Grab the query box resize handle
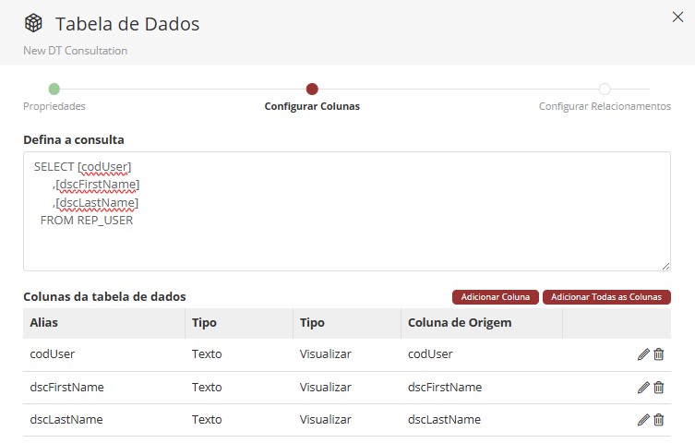The width and height of the screenshot is (695, 443). click(665, 266)
